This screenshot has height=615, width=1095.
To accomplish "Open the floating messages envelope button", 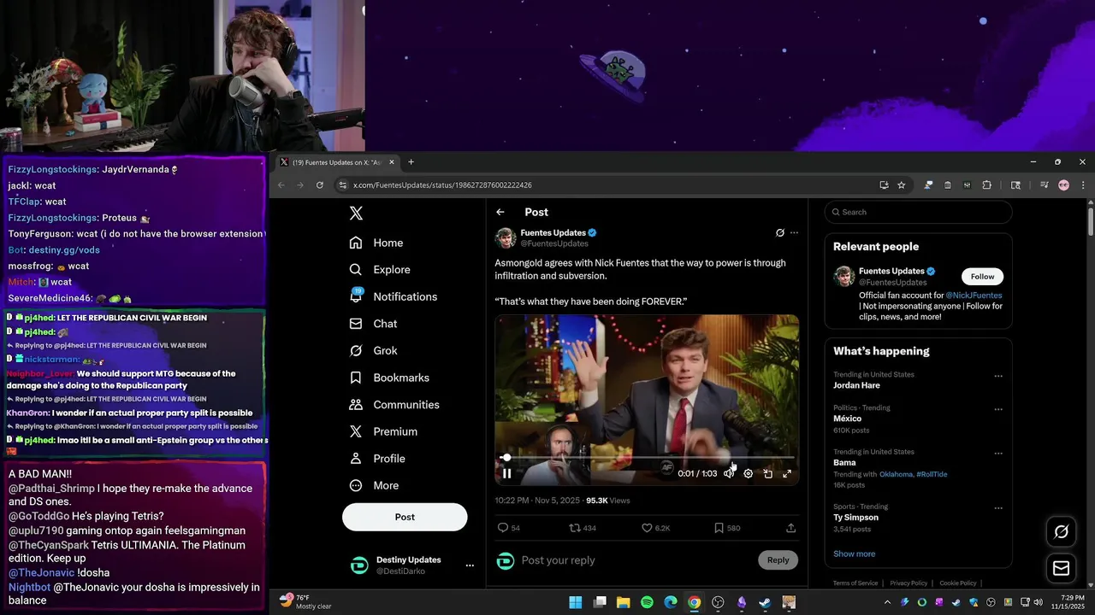I will (x=1061, y=568).
